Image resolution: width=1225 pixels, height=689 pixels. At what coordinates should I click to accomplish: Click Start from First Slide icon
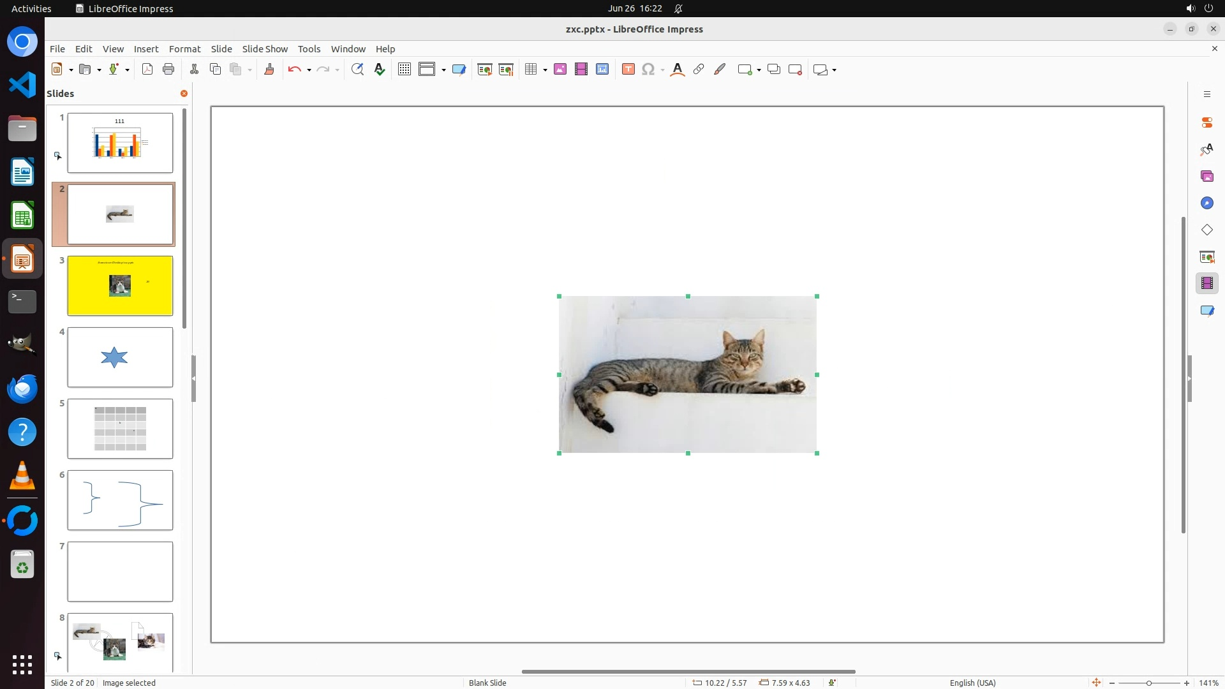[x=485, y=70]
